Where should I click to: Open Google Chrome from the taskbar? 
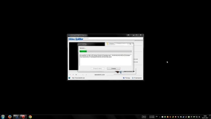[x=30, y=117]
